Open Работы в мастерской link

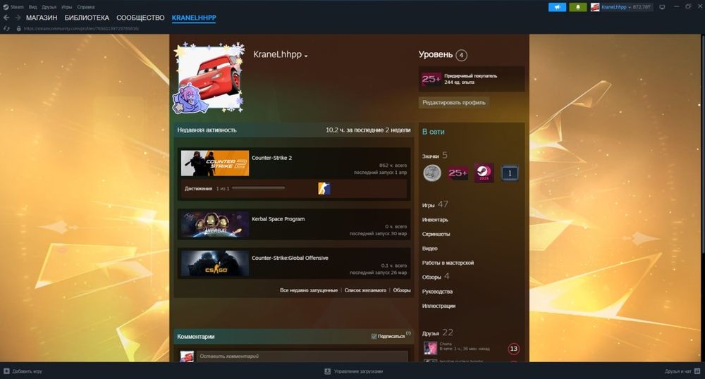point(448,263)
